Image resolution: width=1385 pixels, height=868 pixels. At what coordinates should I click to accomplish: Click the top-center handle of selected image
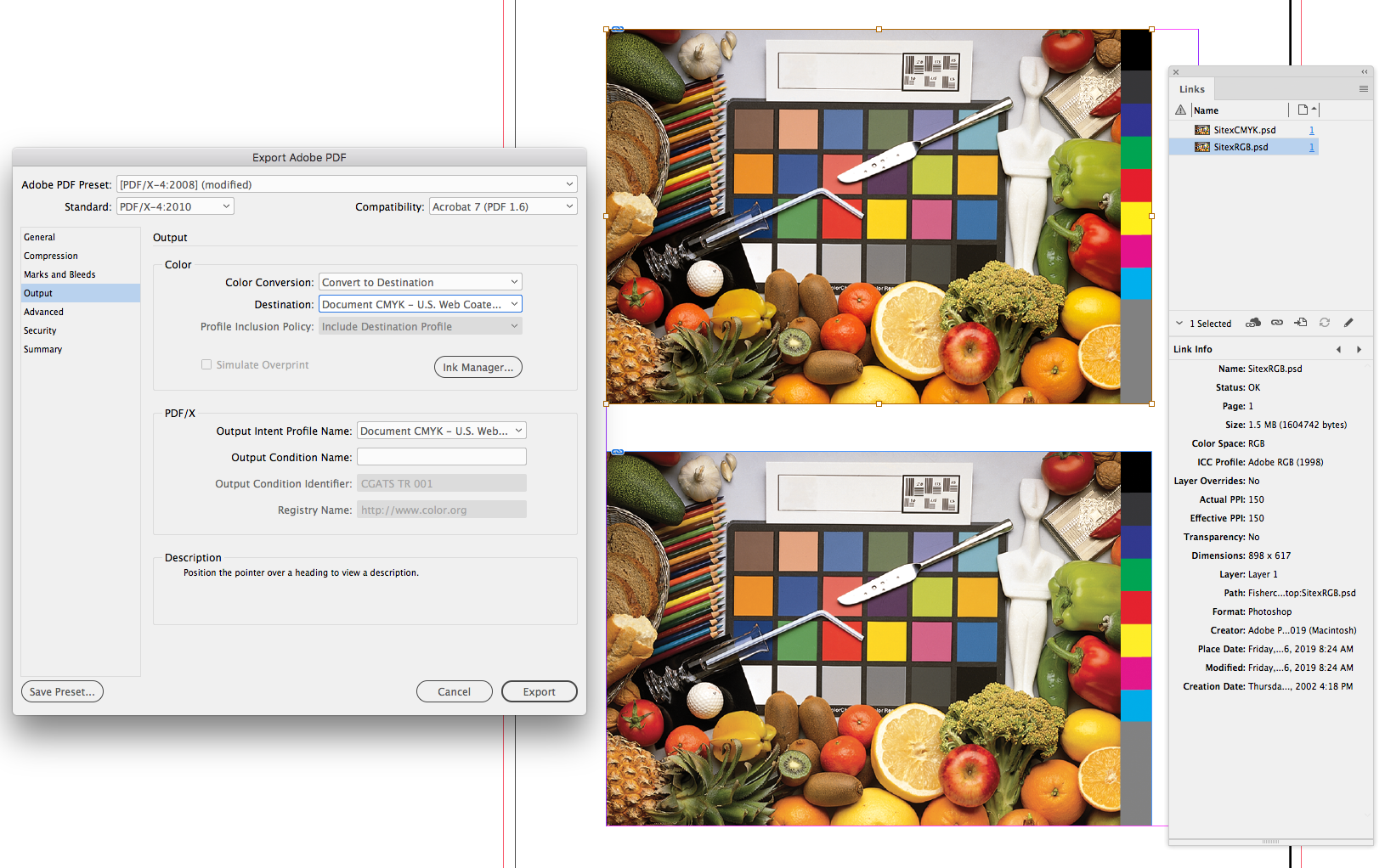click(x=879, y=30)
